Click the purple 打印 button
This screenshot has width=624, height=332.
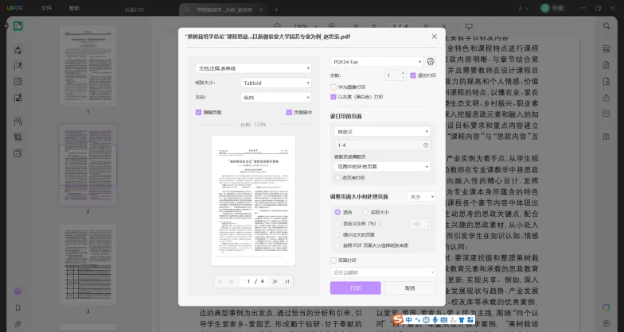(355, 288)
